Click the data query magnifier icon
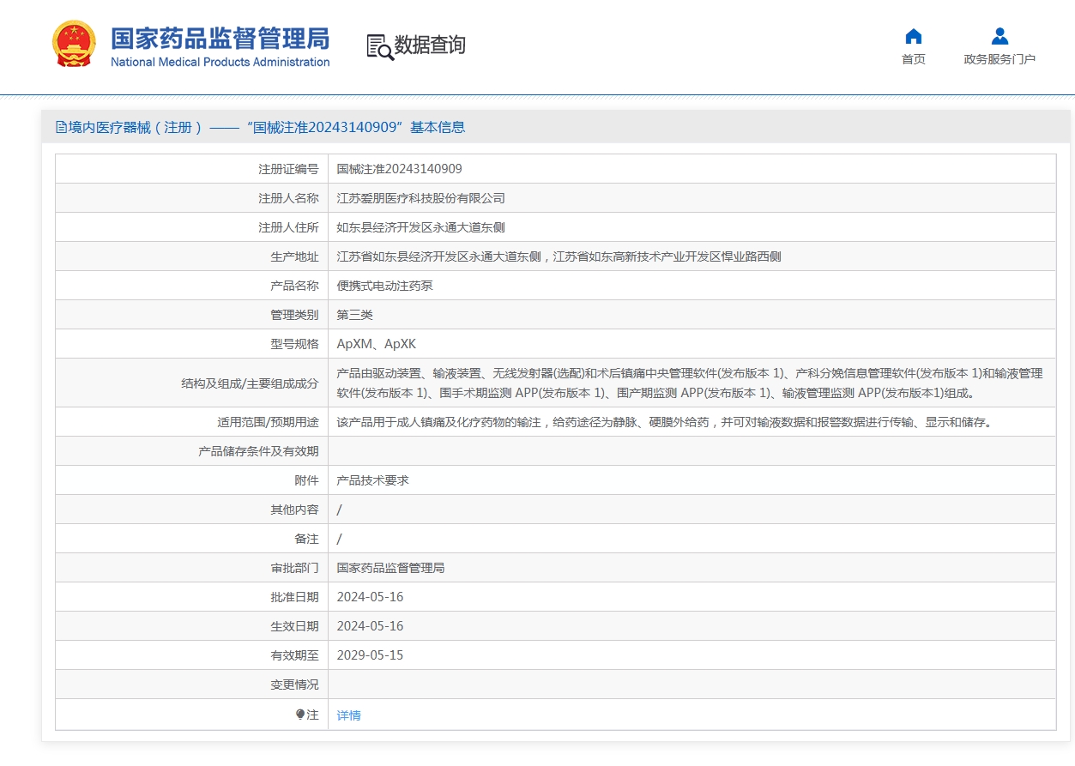Viewport: 1075px width, 766px height. coord(379,46)
